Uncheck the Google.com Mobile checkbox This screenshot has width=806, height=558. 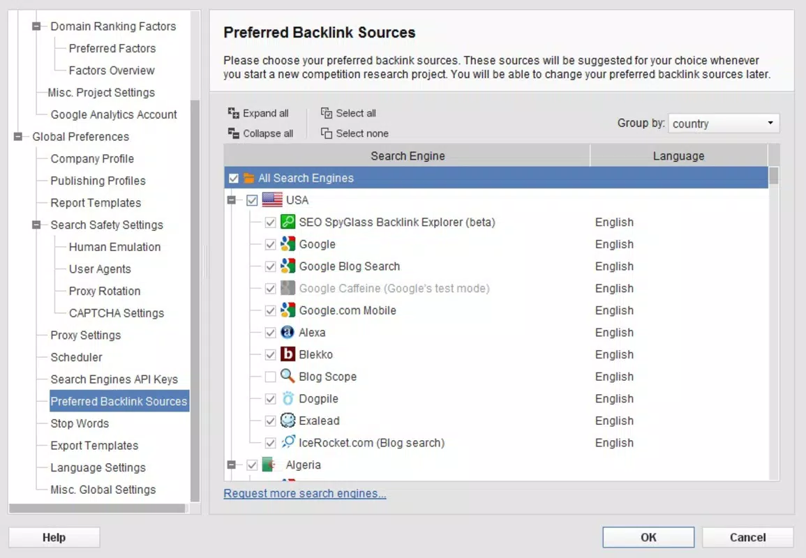pos(270,311)
